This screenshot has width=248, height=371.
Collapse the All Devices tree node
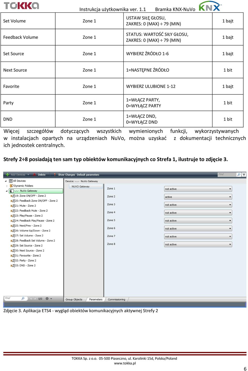pos(6,181)
